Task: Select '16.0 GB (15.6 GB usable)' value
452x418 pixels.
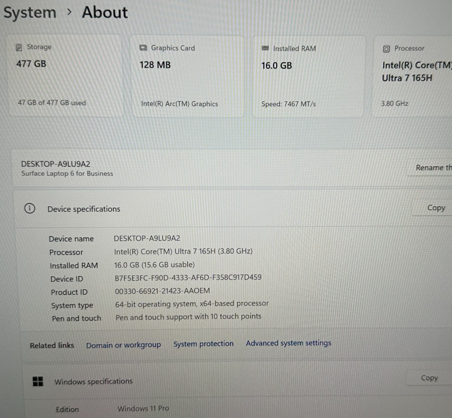Action: tap(154, 264)
